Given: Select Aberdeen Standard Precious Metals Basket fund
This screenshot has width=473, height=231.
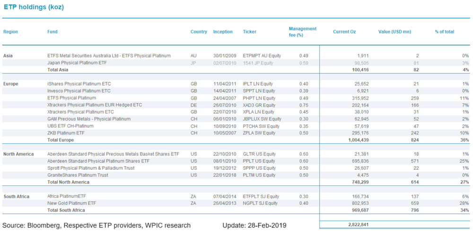Looking at the screenshot, I should pyautogui.click(x=113, y=154).
